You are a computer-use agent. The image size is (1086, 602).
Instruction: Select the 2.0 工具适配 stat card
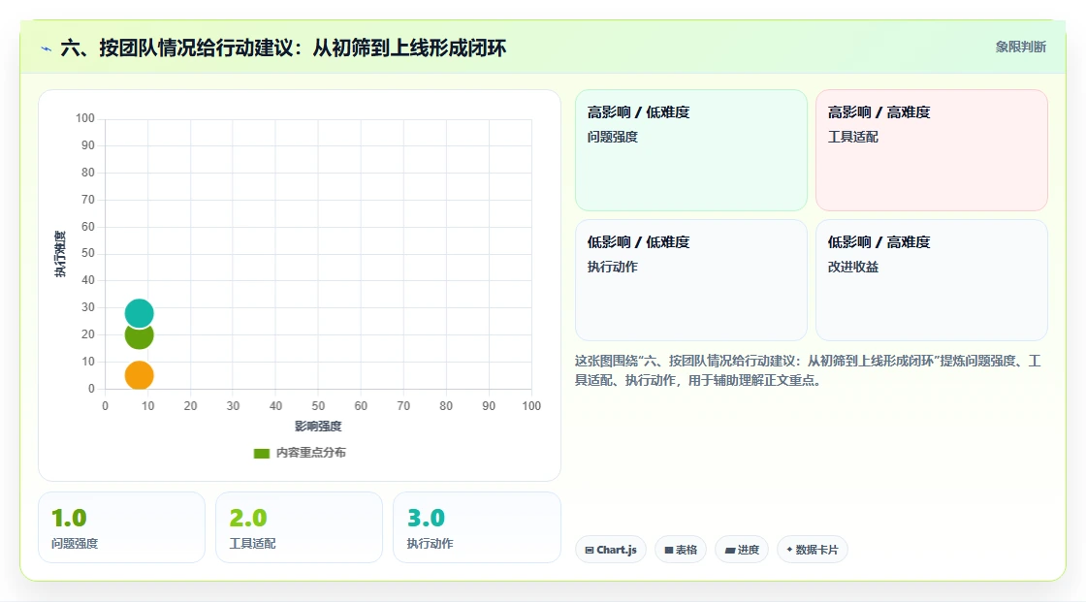[300, 527]
